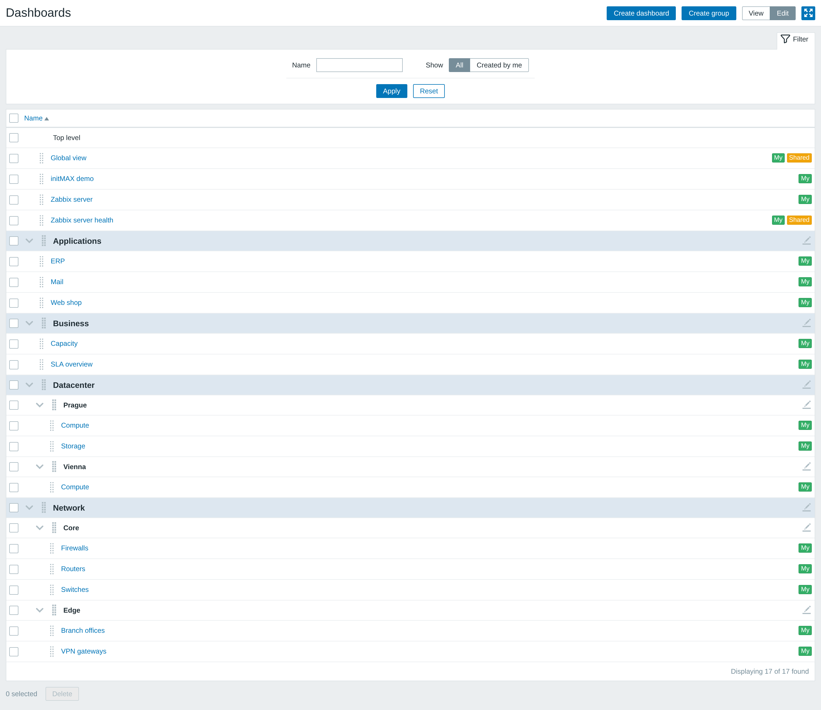Show only Created by me dashboards
The height and width of the screenshot is (710, 821).
click(499, 65)
